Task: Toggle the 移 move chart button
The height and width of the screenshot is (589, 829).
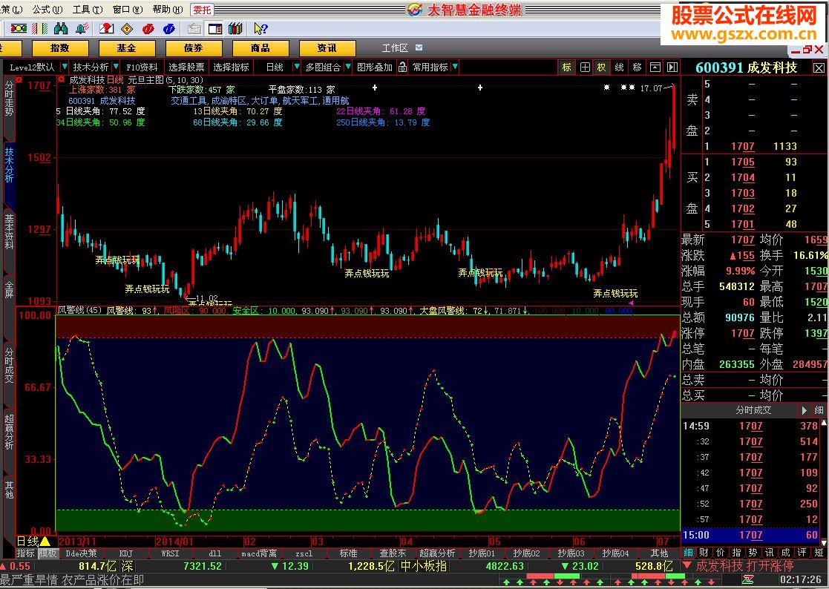Action: point(637,67)
